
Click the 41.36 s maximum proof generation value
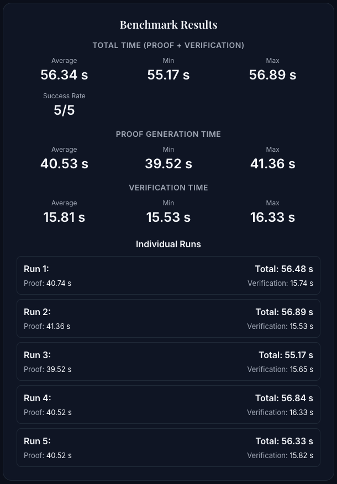click(x=272, y=164)
